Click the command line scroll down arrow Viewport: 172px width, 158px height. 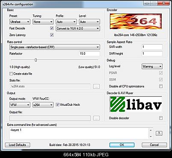click(x=151, y=137)
